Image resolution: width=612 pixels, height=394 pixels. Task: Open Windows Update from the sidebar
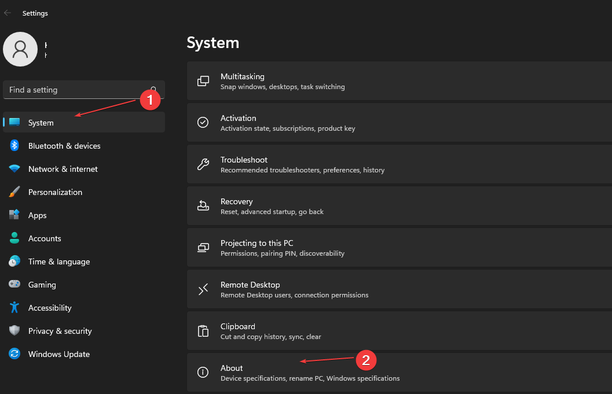pyautogui.click(x=59, y=354)
